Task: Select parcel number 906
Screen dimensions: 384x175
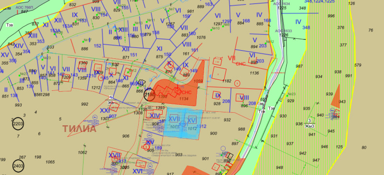Action: [x=126, y=136]
